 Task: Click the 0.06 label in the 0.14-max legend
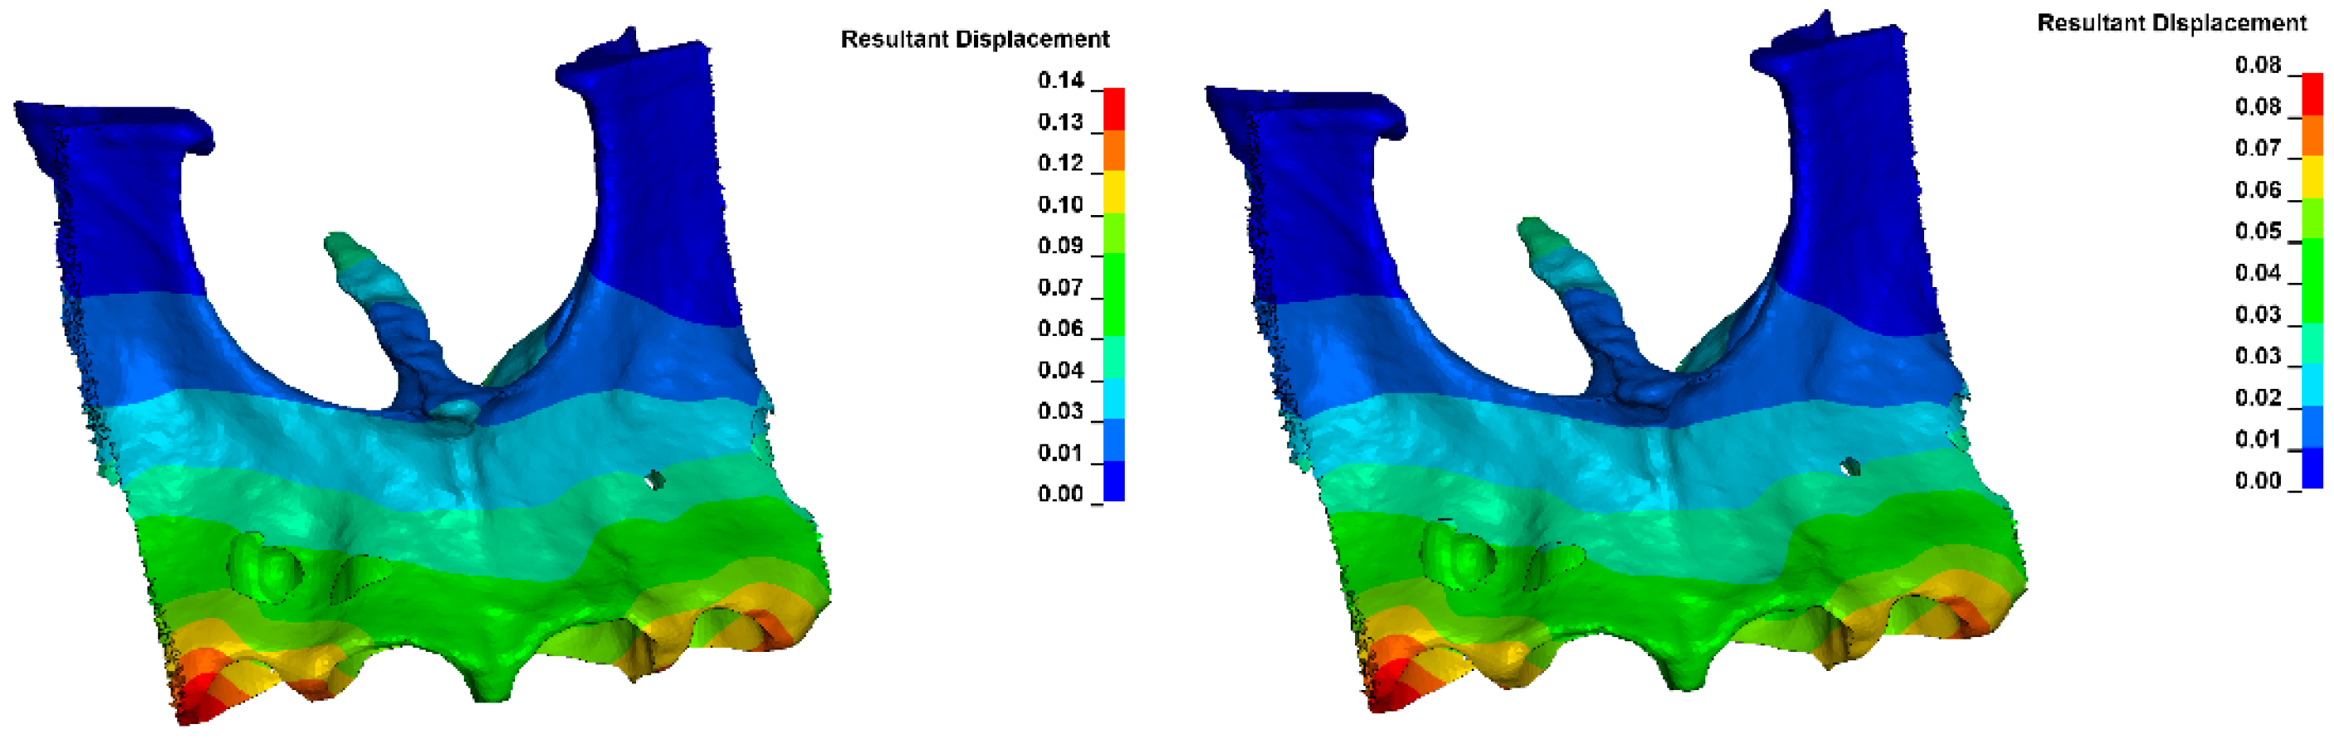click(x=1061, y=328)
